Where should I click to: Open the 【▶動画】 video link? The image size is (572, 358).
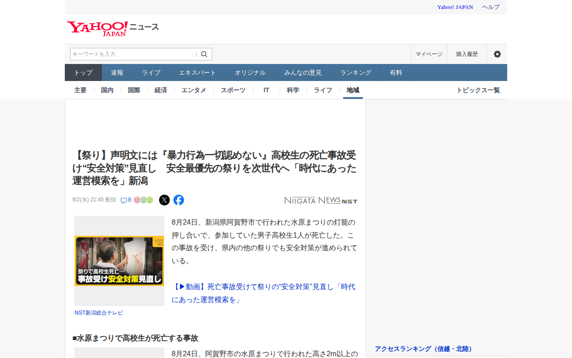tap(264, 293)
